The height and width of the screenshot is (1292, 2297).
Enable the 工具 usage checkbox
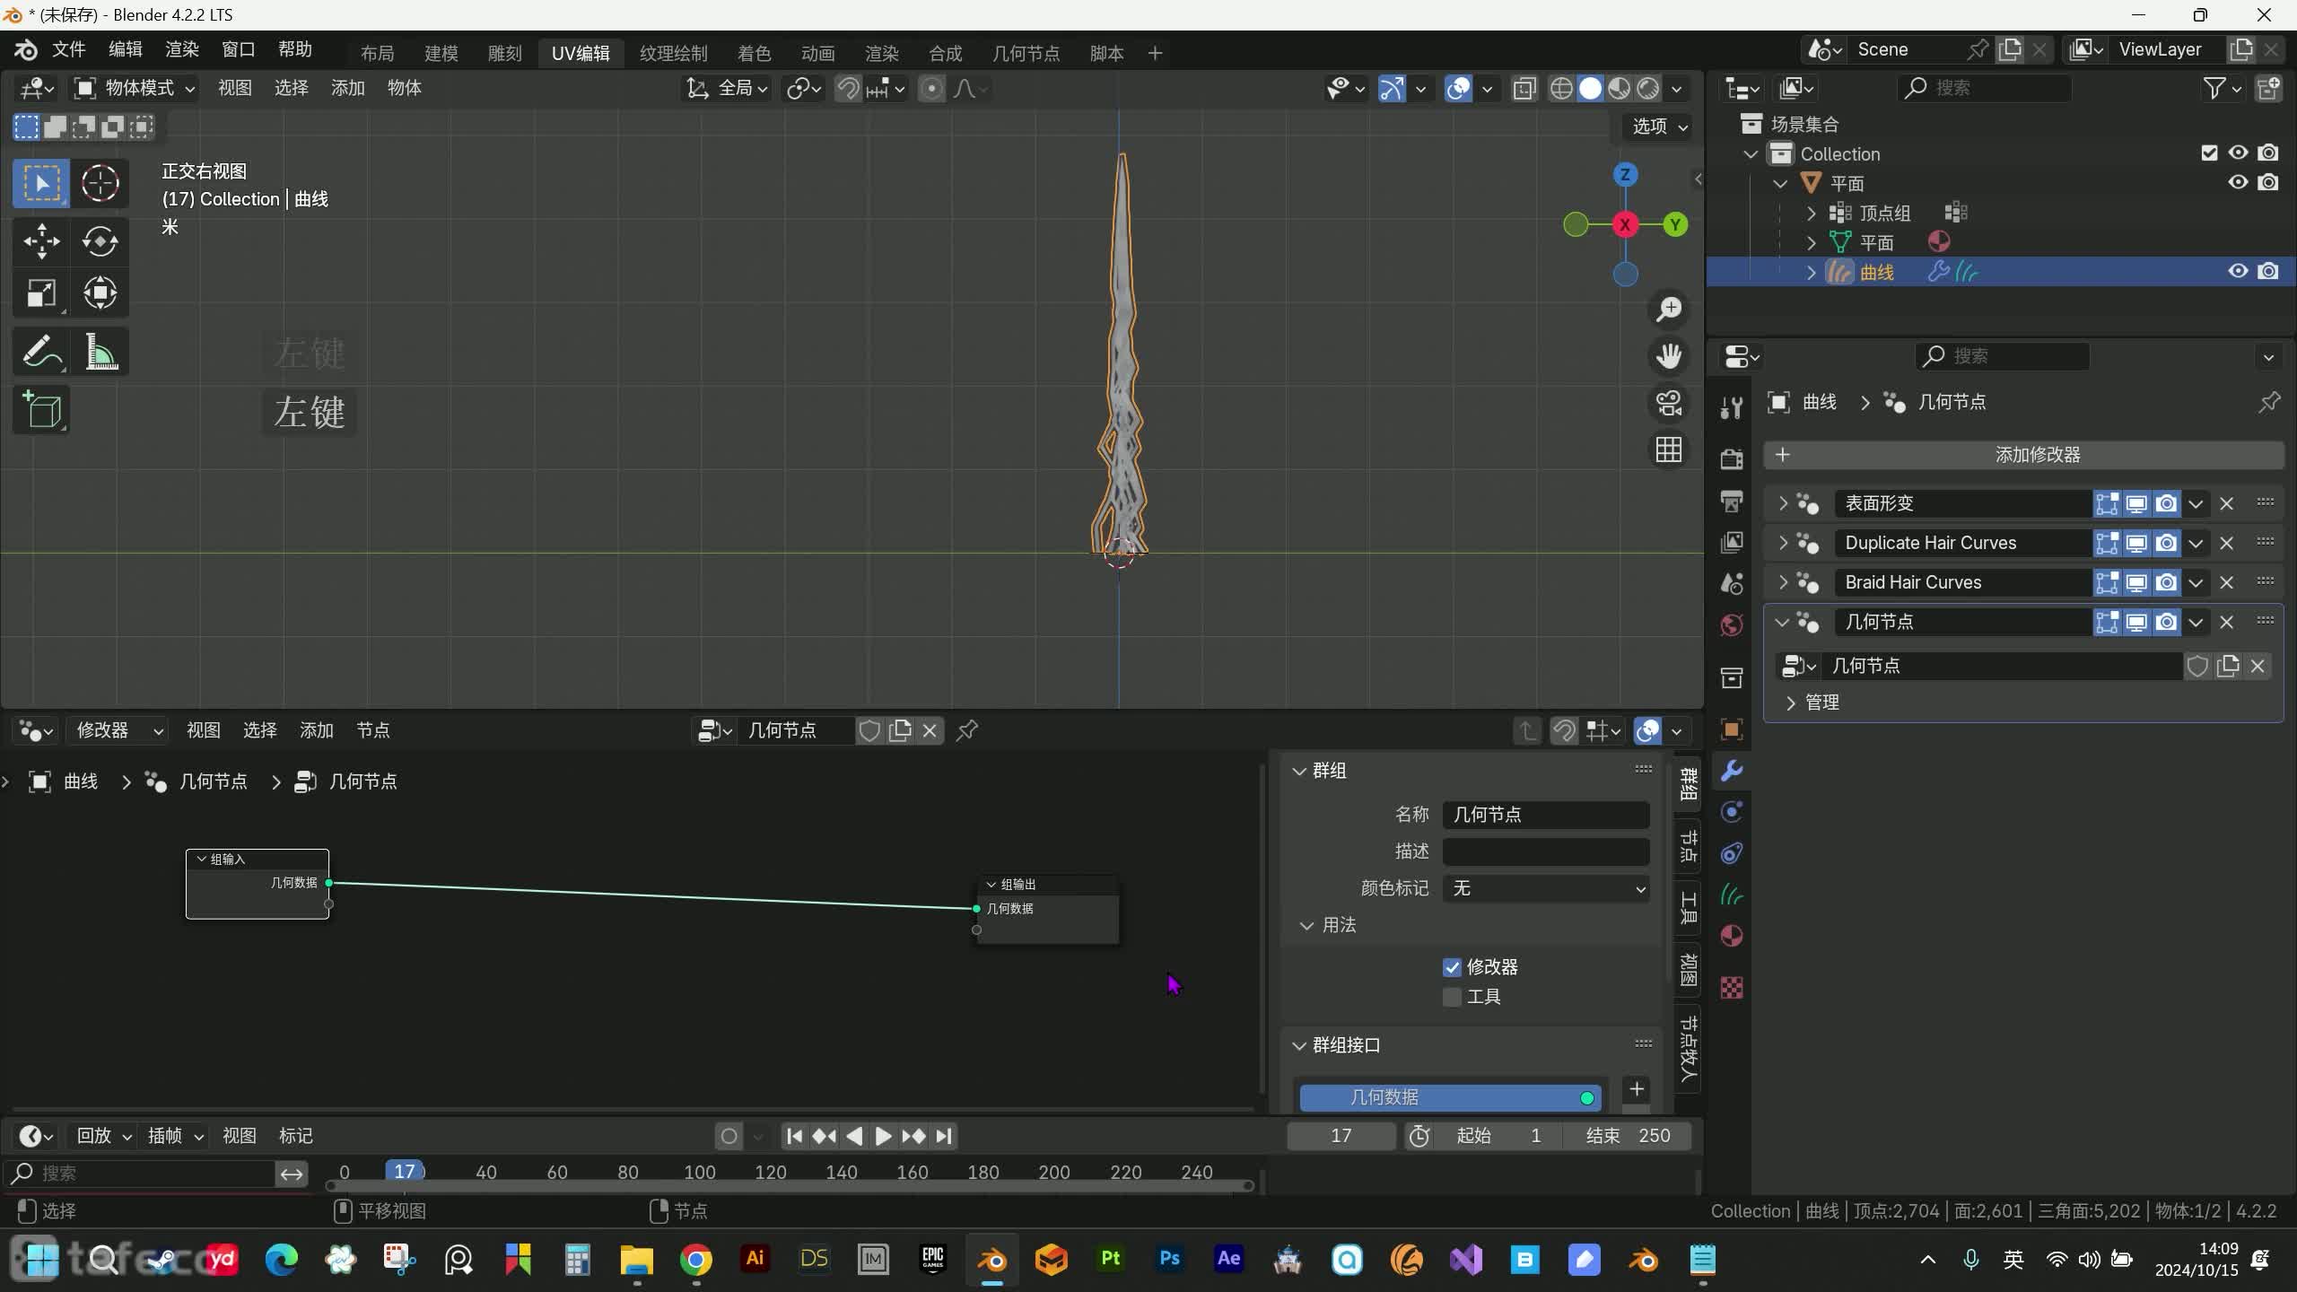pyautogui.click(x=1452, y=997)
